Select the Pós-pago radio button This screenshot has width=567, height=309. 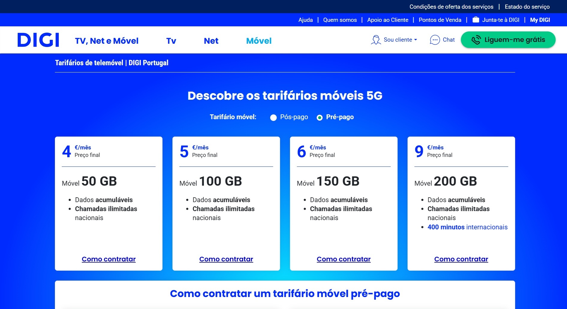pyautogui.click(x=273, y=118)
